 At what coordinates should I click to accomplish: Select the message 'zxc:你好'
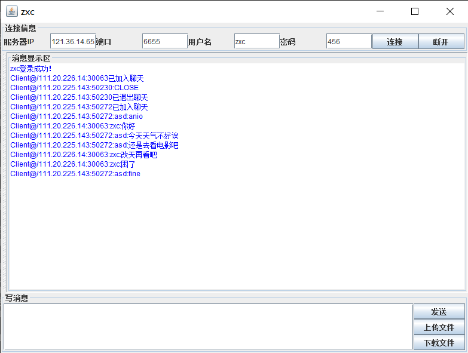point(73,126)
